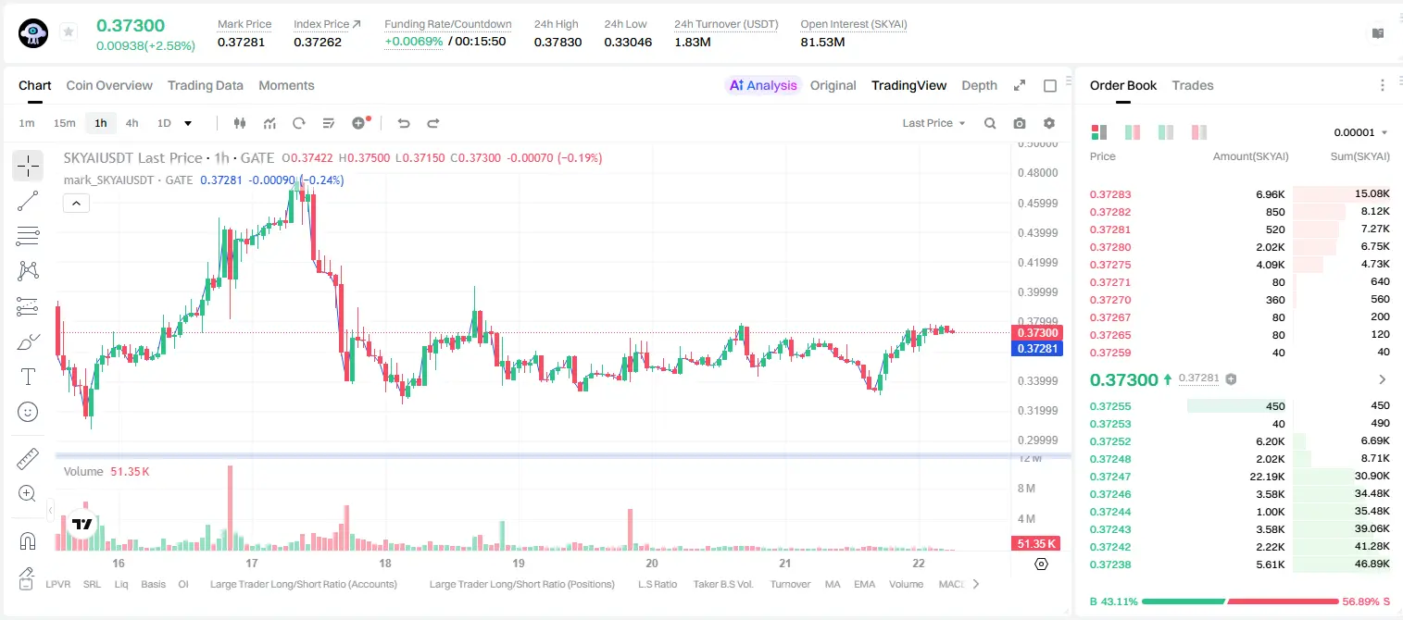Open the long/short position forecasting tool

click(28, 306)
